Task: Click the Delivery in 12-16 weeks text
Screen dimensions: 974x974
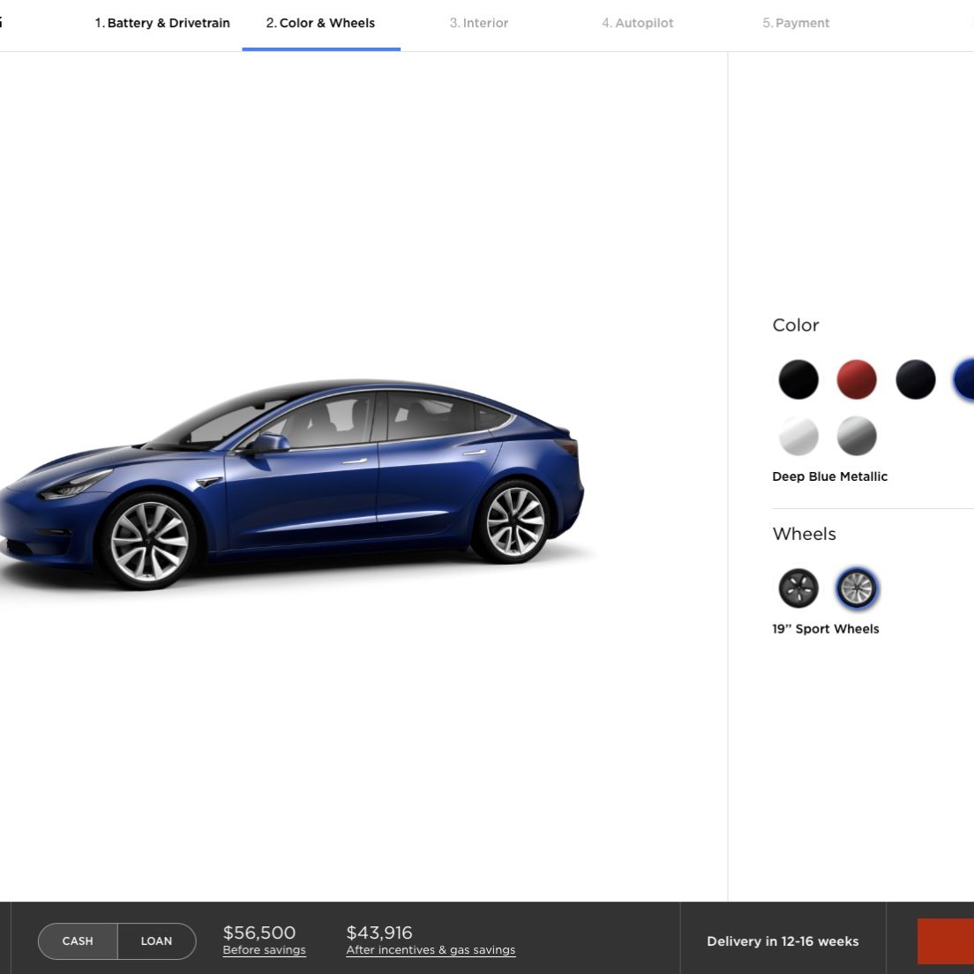Action: pyautogui.click(x=783, y=941)
